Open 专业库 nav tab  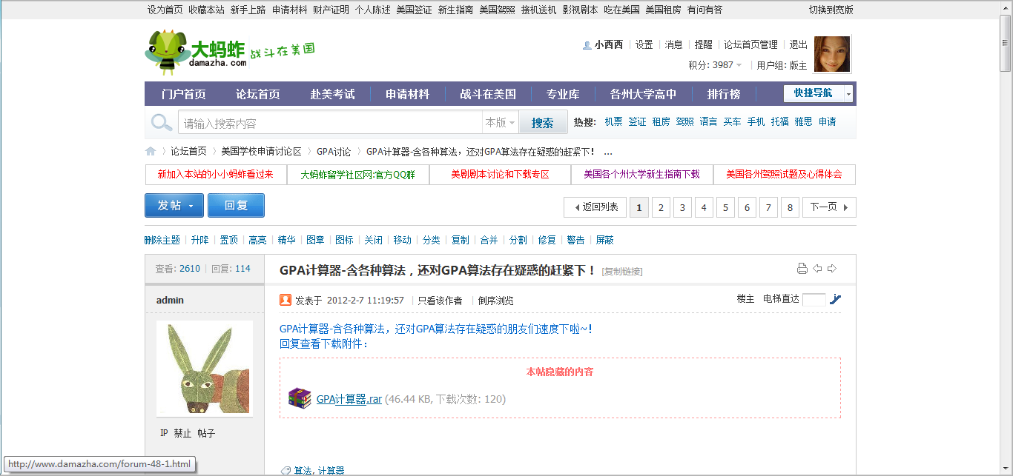pos(563,94)
